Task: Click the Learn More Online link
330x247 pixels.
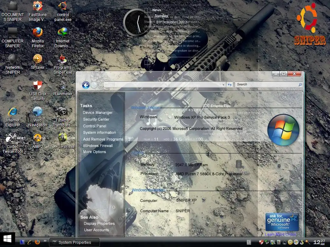Action: 281,234
